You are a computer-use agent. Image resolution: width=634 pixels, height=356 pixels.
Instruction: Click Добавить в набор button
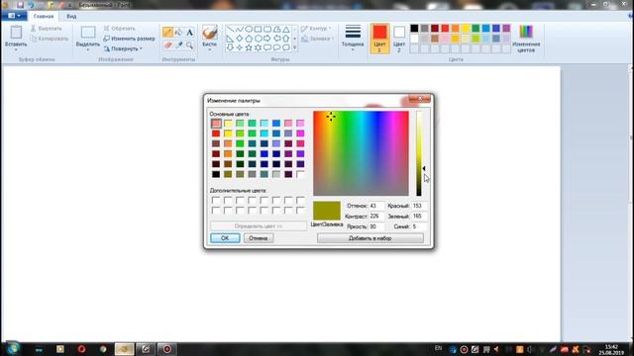coord(370,238)
